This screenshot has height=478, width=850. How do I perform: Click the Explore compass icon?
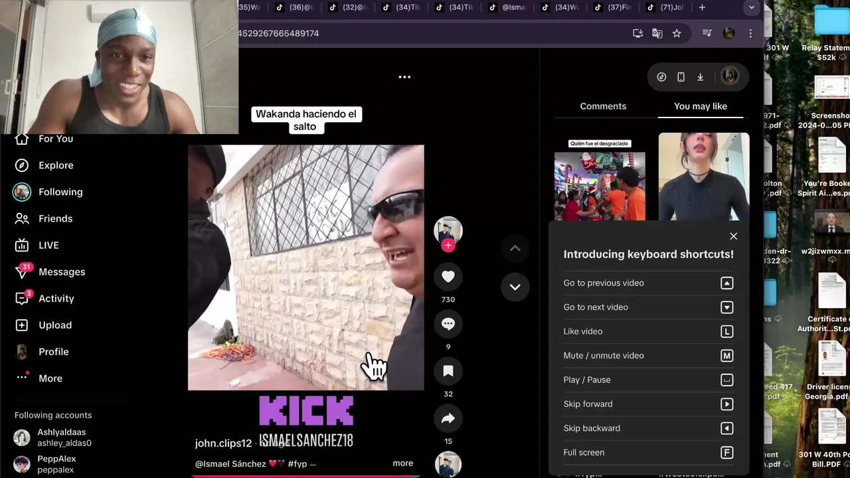pyautogui.click(x=22, y=165)
